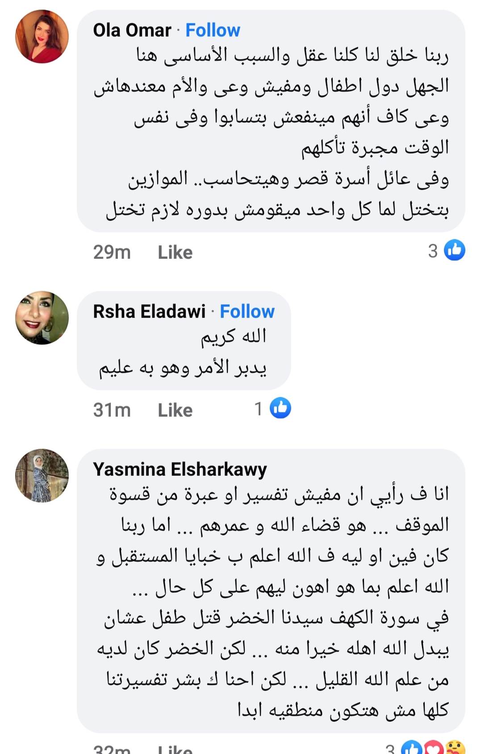481x754 pixels.
Task: Open Rsha Eladawi's profile picture
Action: tap(42, 318)
